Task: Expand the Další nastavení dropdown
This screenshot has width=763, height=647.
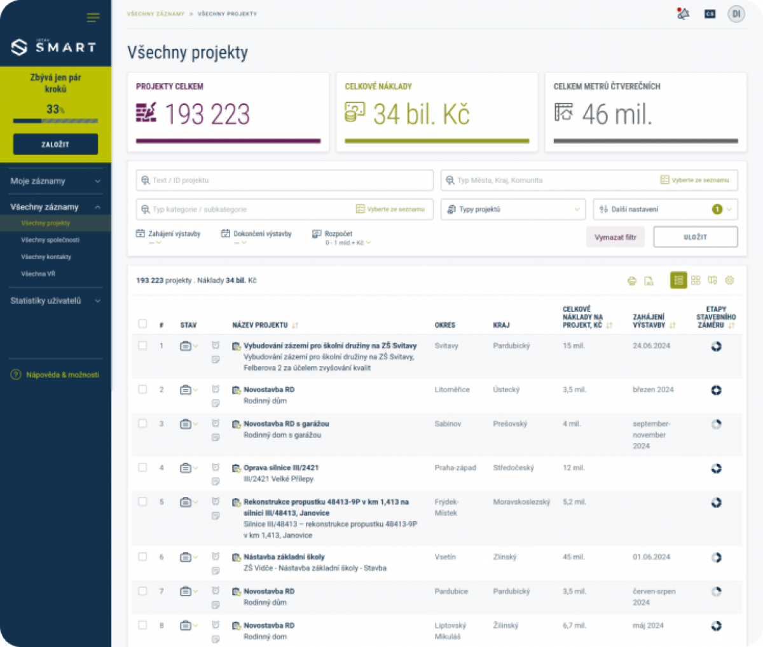Action: [x=665, y=209]
